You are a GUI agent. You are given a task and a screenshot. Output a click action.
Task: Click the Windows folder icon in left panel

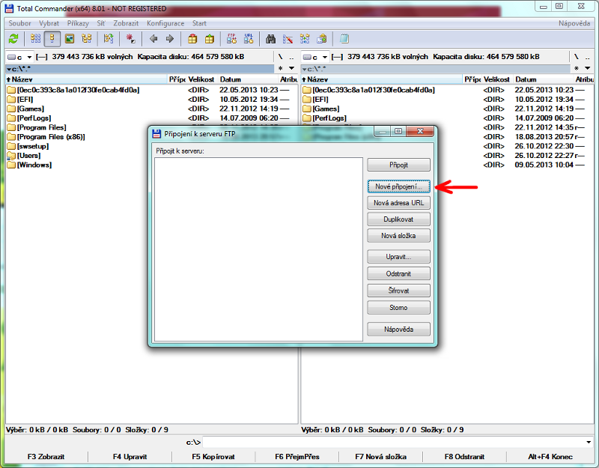11,165
